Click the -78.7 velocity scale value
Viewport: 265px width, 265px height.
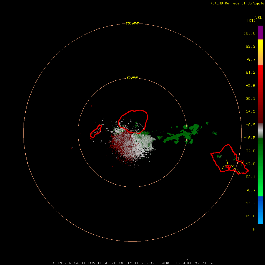249,190
